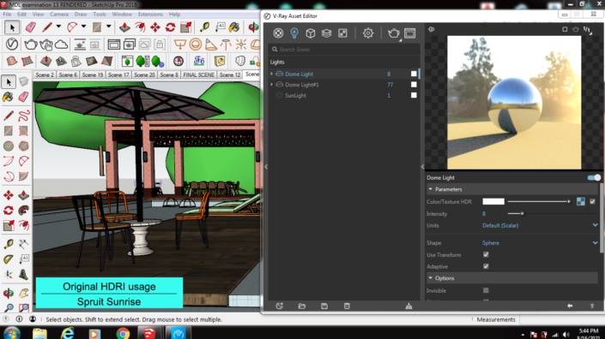This screenshot has height=339, width=605.
Task: Uncheck the Use Transform checkbox
Action: click(486, 255)
